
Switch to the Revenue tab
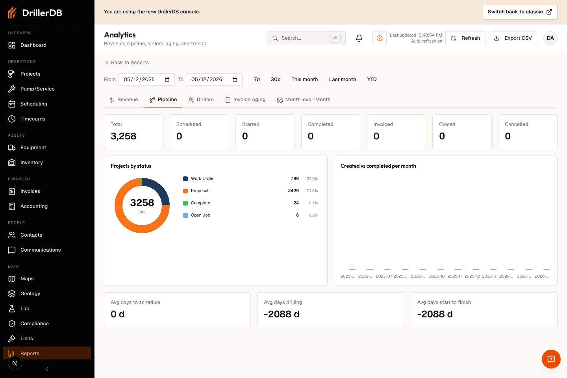[x=124, y=100]
